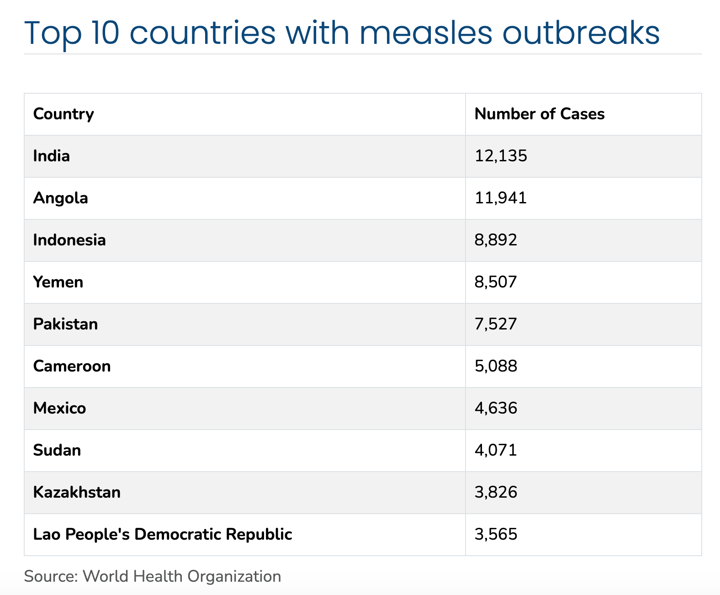The image size is (720, 595).
Task: Select the Kazakhstan row label
Action: [x=77, y=492]
